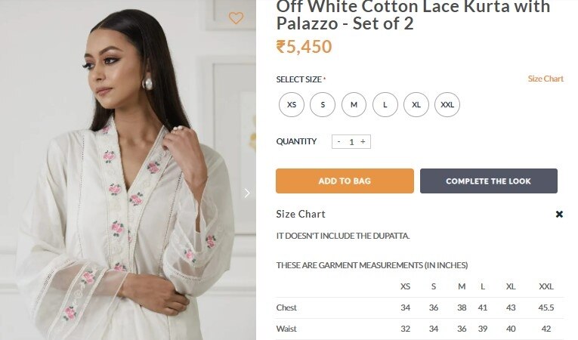Click the Waist measurement row label
This screenshot has height=340, width=578.
click(286, 329)
